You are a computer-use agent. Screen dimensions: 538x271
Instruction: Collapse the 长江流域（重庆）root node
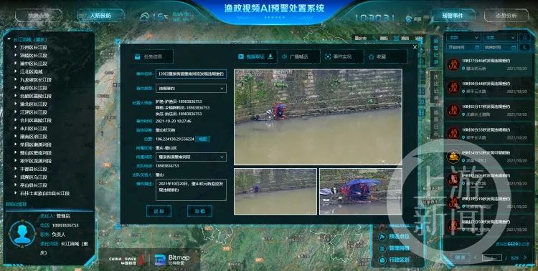(x=9, y=39)
